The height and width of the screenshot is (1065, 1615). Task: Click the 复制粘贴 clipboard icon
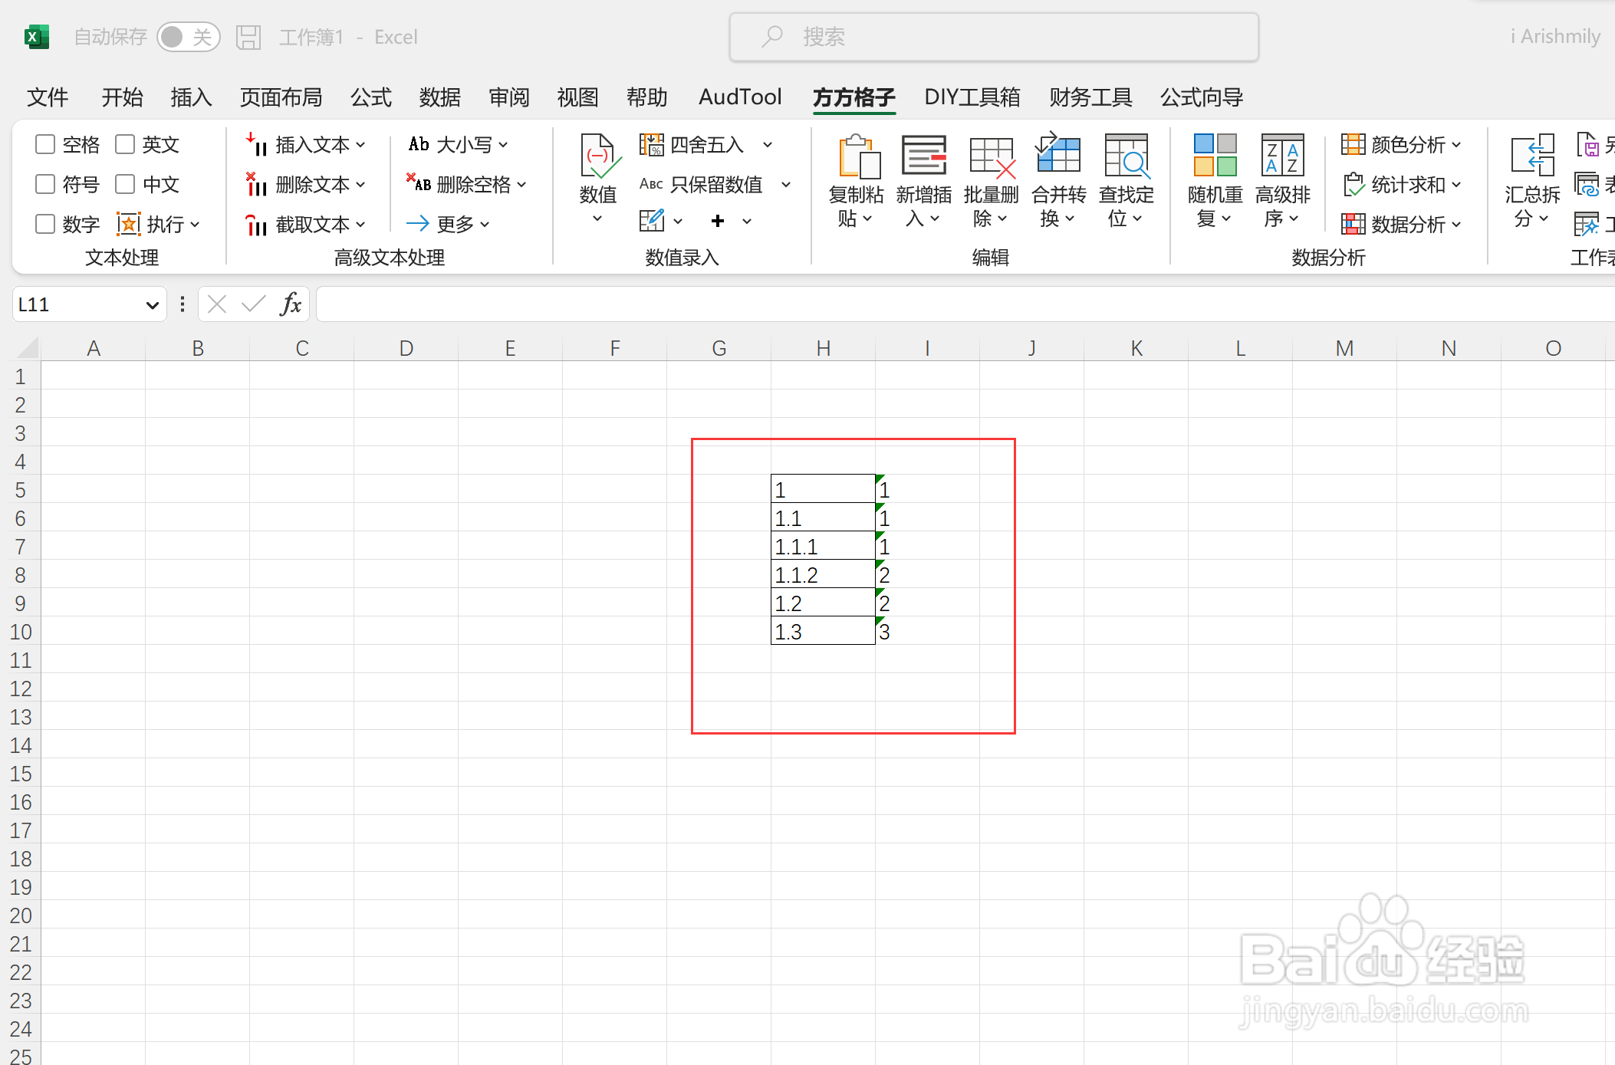coord(859,157)
